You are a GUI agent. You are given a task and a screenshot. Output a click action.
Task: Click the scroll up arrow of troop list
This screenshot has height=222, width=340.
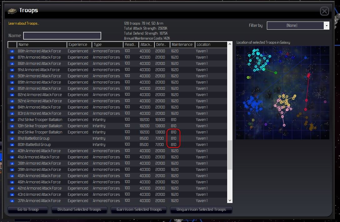pos(230,44)
